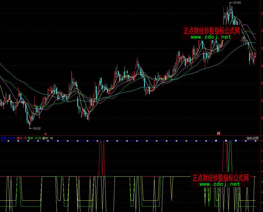Click the red 'q' event marker
The height and width of the screenshot is (212, 263).
(x=45, y=133)
